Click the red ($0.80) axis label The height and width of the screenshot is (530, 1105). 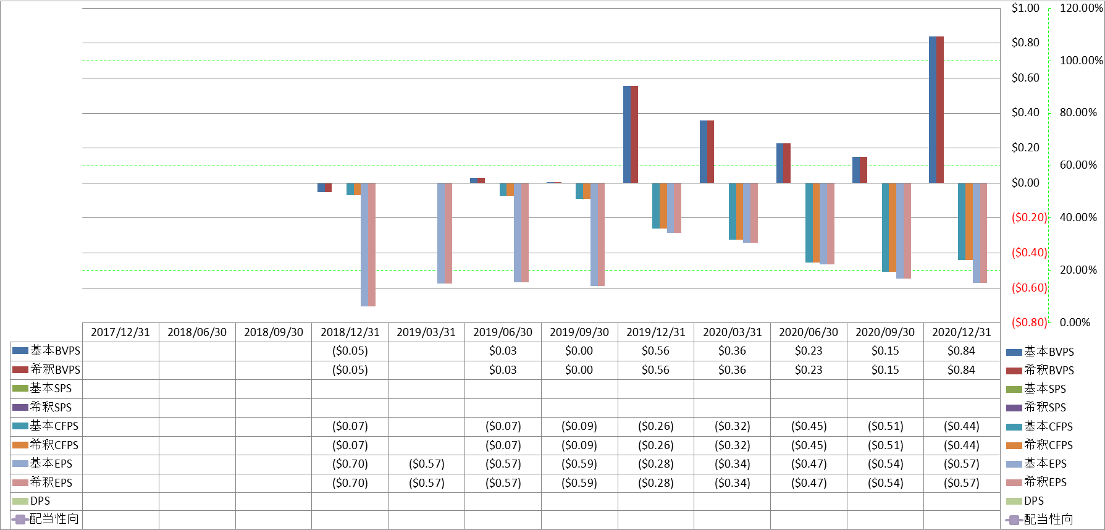point(1029,322)
